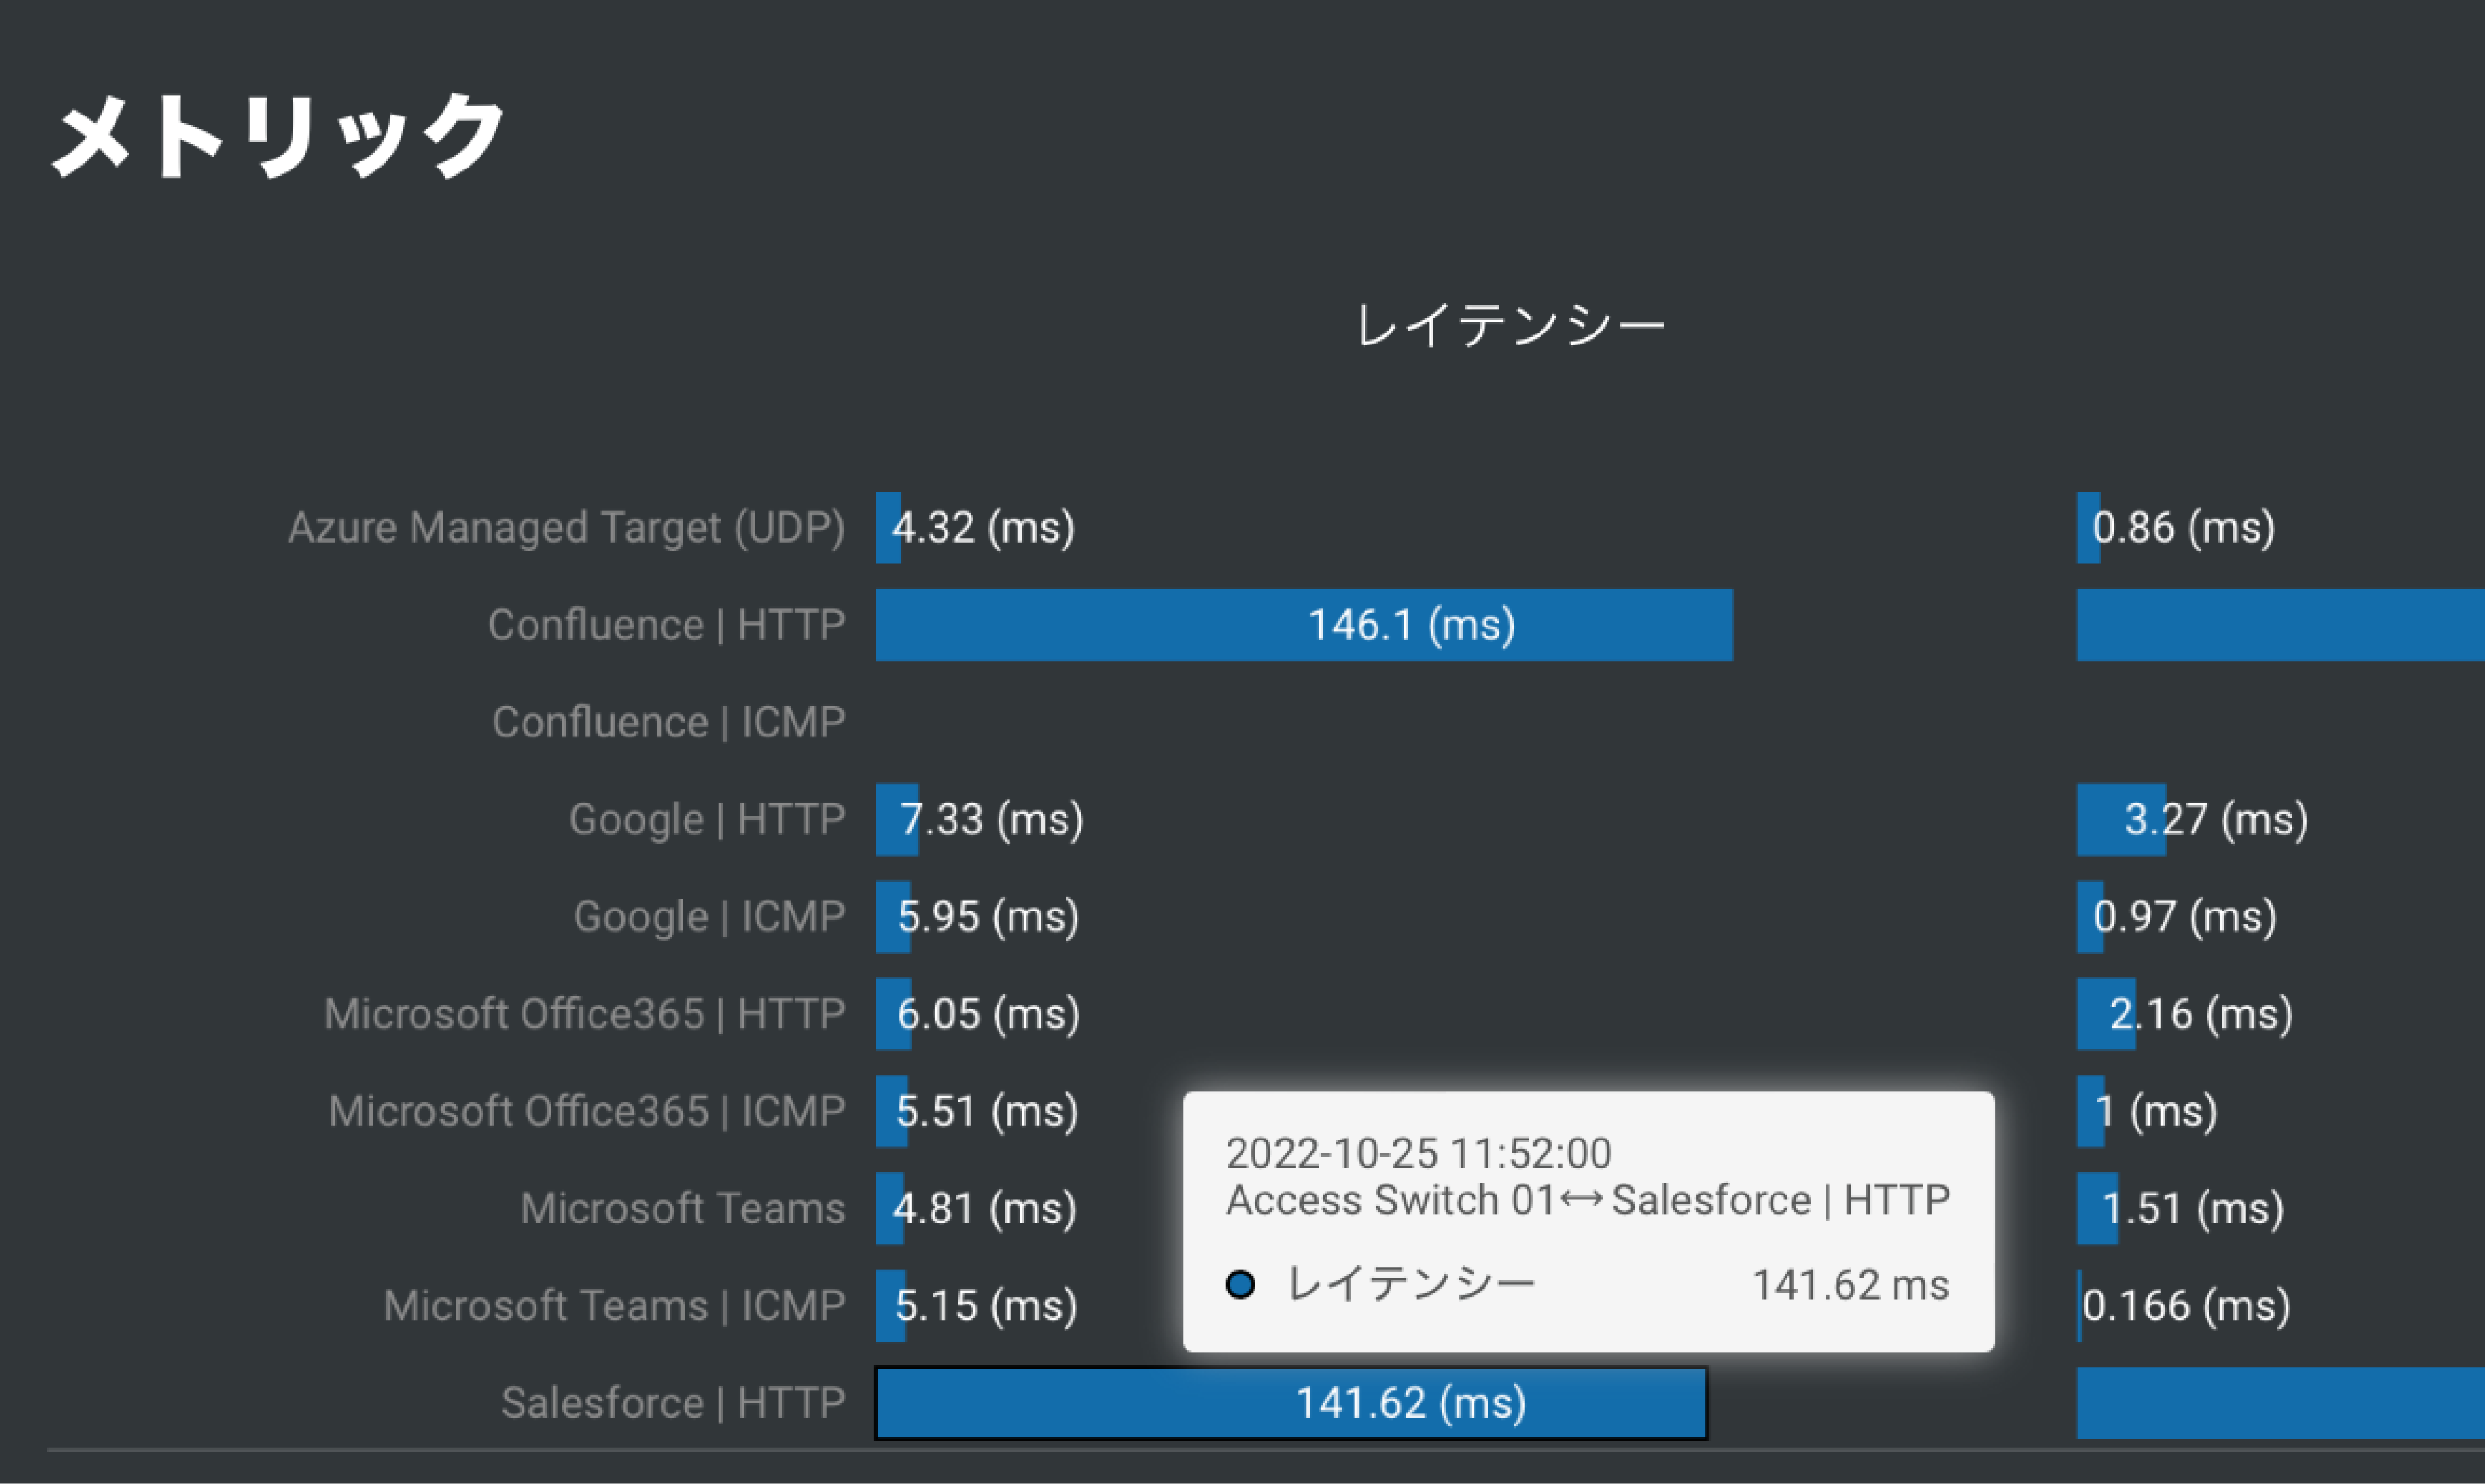
Task: Select Salesforce | HTTP row label
Action: [672, 1403]
